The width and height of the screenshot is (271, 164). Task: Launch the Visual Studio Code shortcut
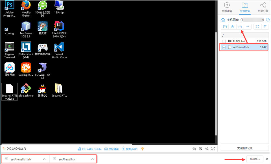(59, 50)
